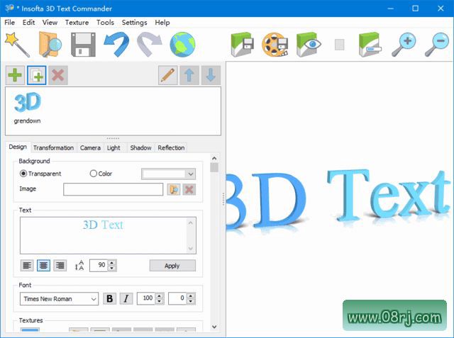This screenshot has height=338, width=454.
Task: Move object up with blue up arrow
Action: 189,75
